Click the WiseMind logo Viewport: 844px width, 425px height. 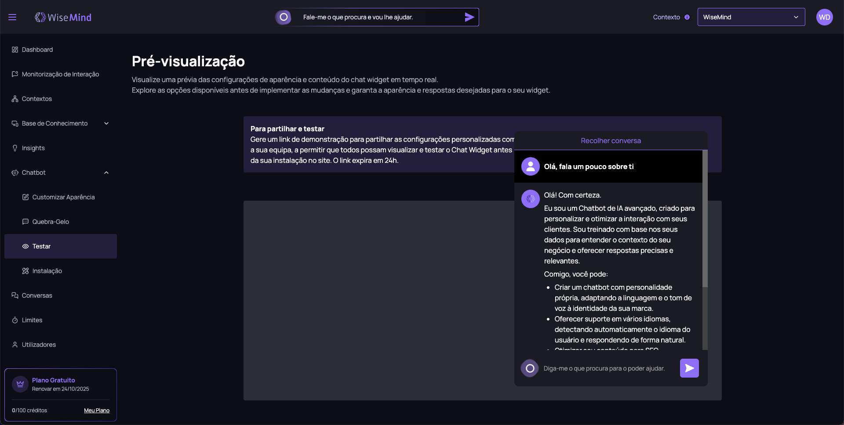[63, 17]
